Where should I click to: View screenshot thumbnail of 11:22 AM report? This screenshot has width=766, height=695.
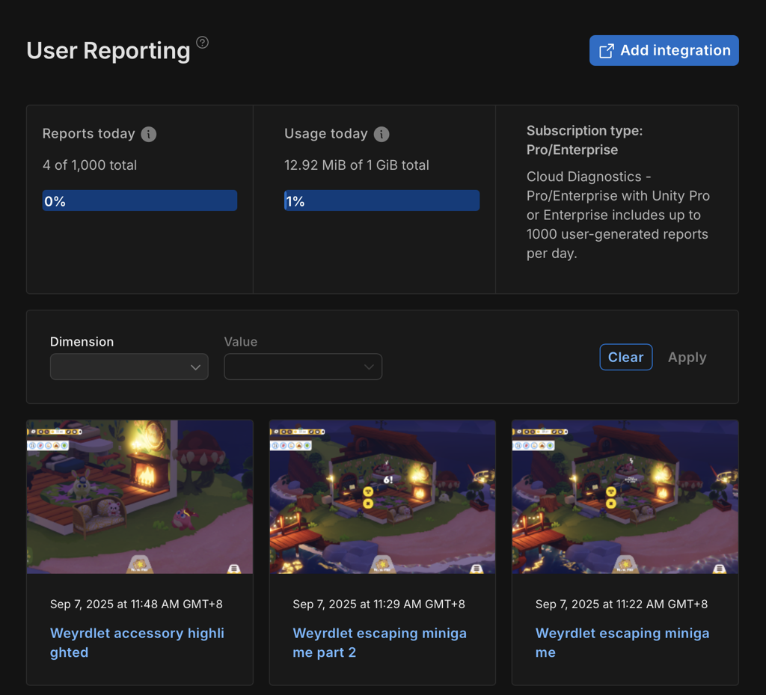pos(625,497)
